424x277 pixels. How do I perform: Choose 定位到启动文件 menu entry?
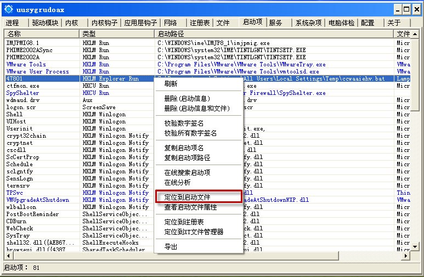[199, 197]
